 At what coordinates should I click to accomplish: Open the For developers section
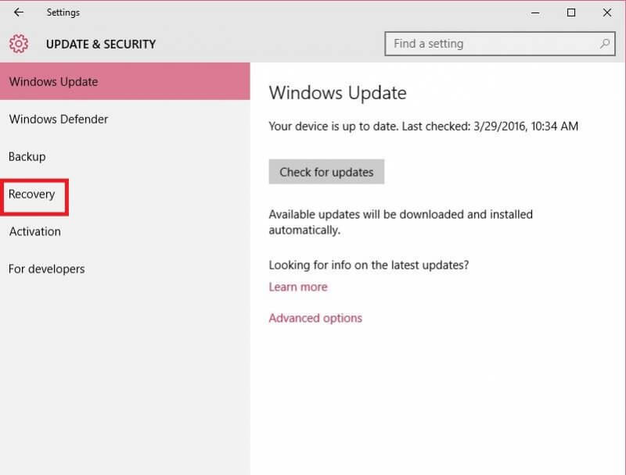[x=47, y=269]
